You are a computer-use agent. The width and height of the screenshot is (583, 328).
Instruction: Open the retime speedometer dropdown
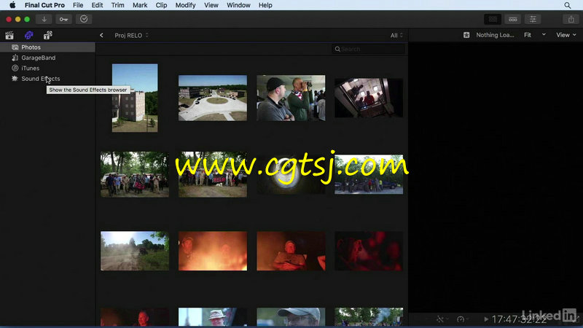coord(462,319)
